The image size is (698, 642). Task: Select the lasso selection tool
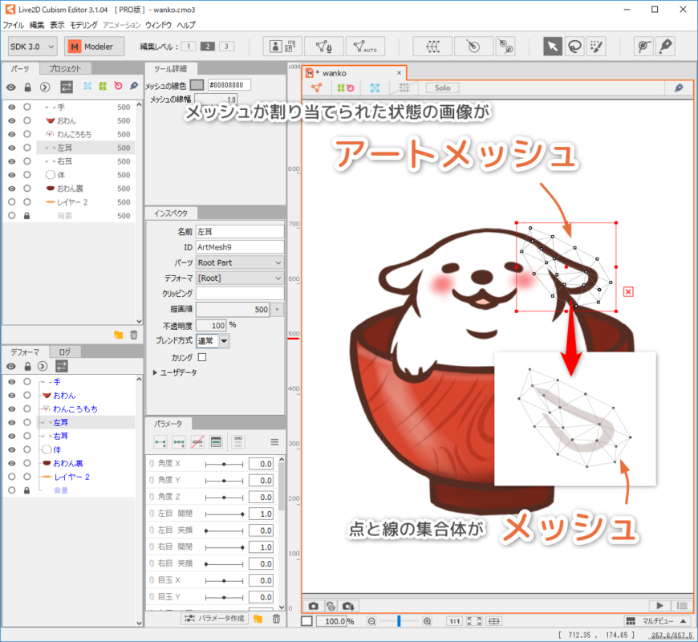click(x=574, y=47)
